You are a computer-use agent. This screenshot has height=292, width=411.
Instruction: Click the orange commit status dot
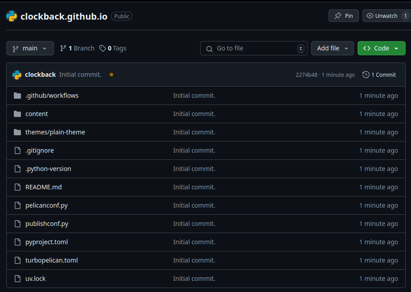click(x=111, y=75)
